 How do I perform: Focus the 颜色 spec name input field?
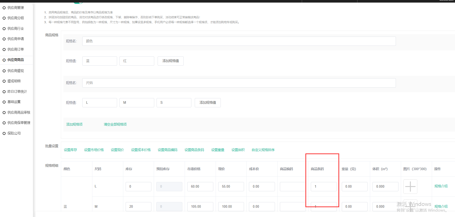239,41
